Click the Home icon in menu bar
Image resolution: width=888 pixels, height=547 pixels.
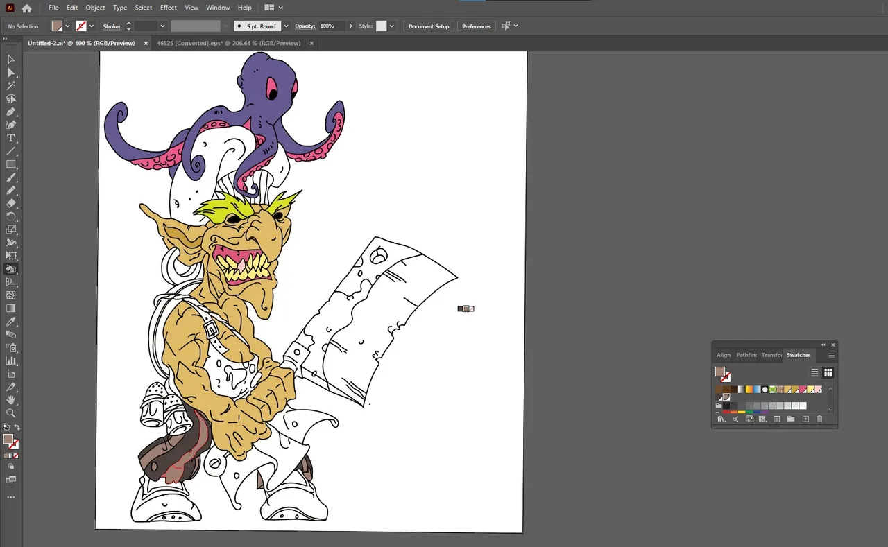[x=26, y=8]
